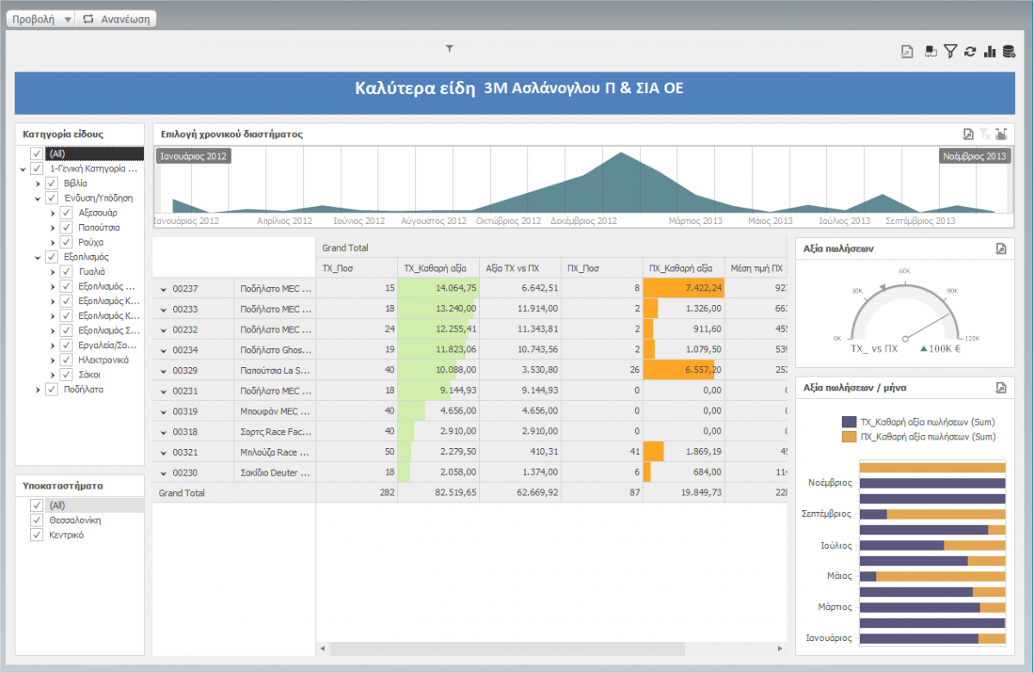Toggle the (All) checkbox in Υποκαταστήματα
The width and height of the screenshot is (1034, 673).
tap(36, 506)
